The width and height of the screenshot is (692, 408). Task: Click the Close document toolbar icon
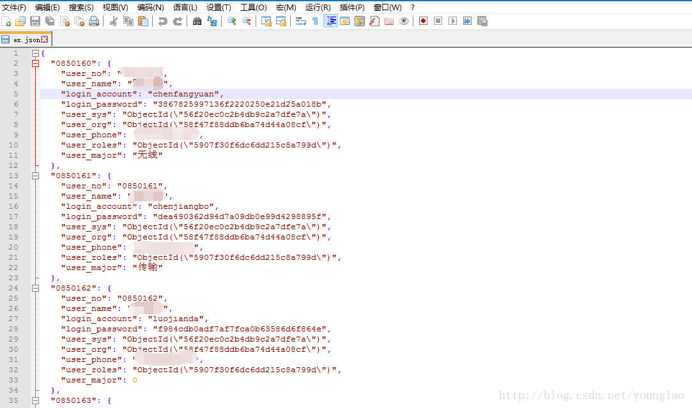65,21
